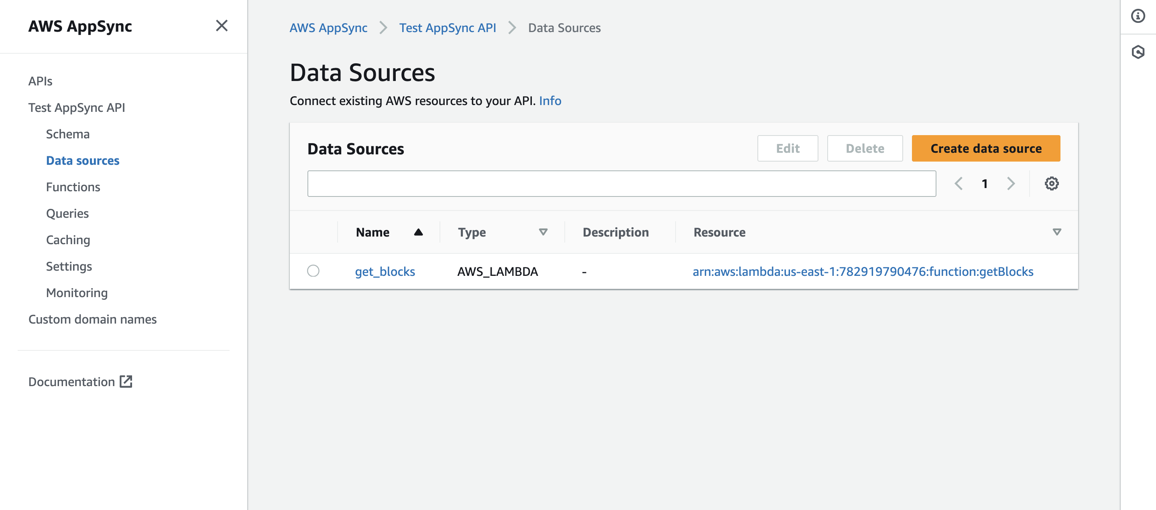Image resolution: width=1156 pixels, height=510 pixels.
Task: Open APIs in the sidebar
Action: [x=41, y=81]
